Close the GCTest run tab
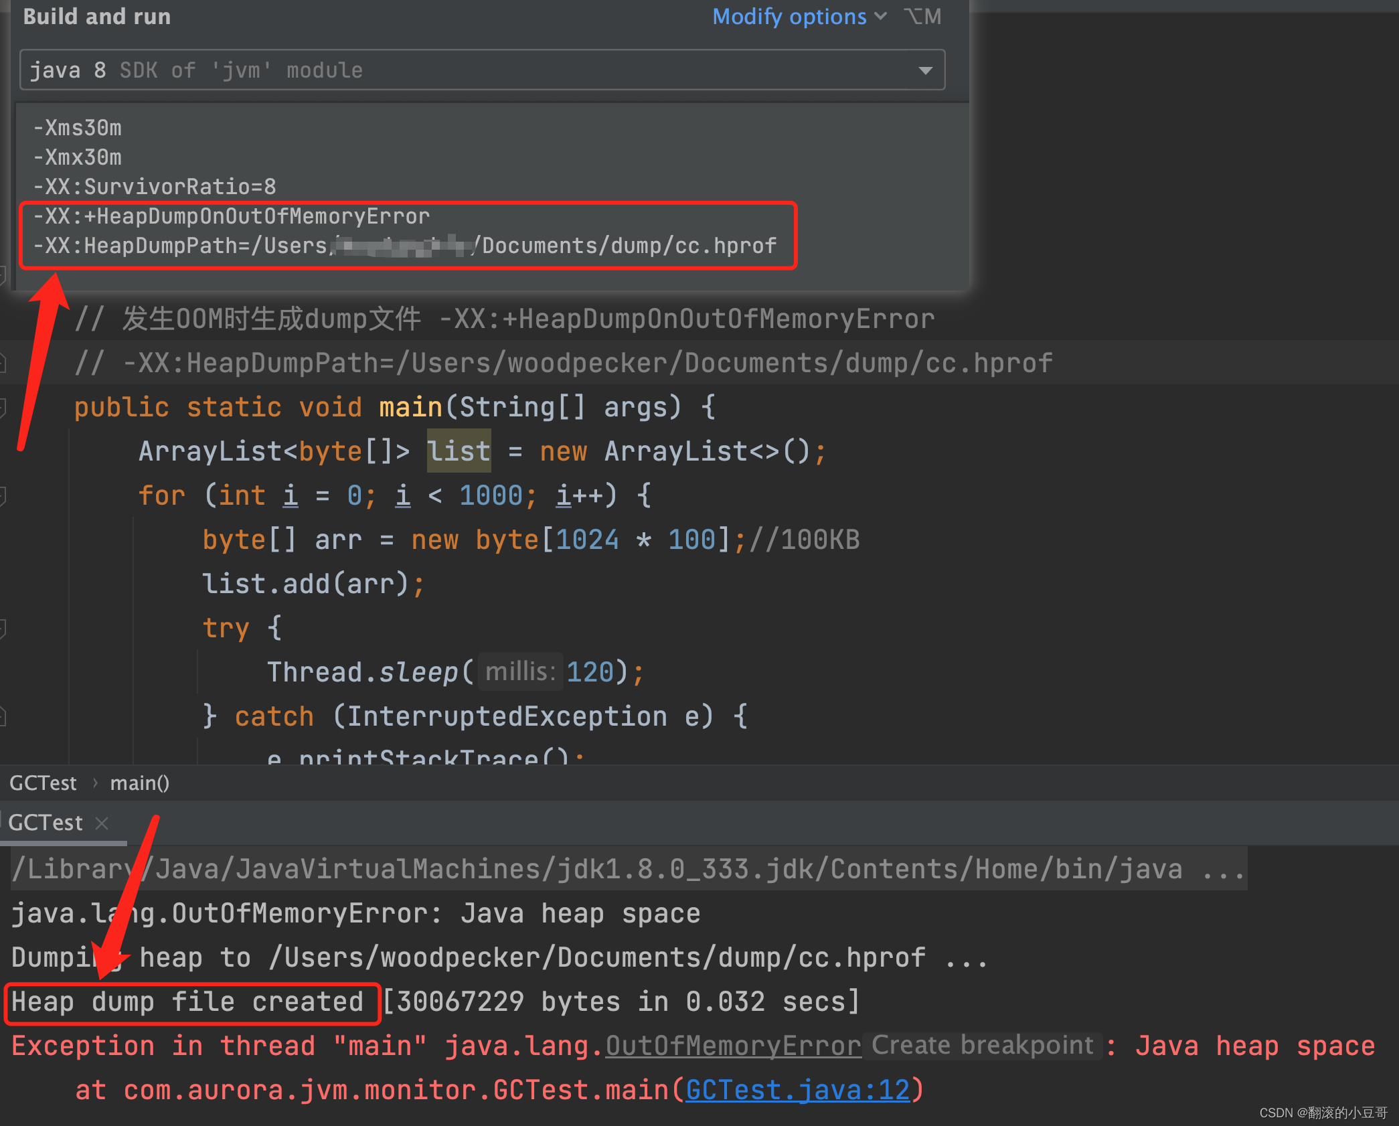The image size is (1399, 1126). coord(102,823)
